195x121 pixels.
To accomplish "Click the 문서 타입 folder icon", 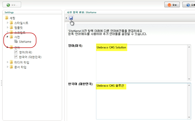I will (x=11, y=67).
